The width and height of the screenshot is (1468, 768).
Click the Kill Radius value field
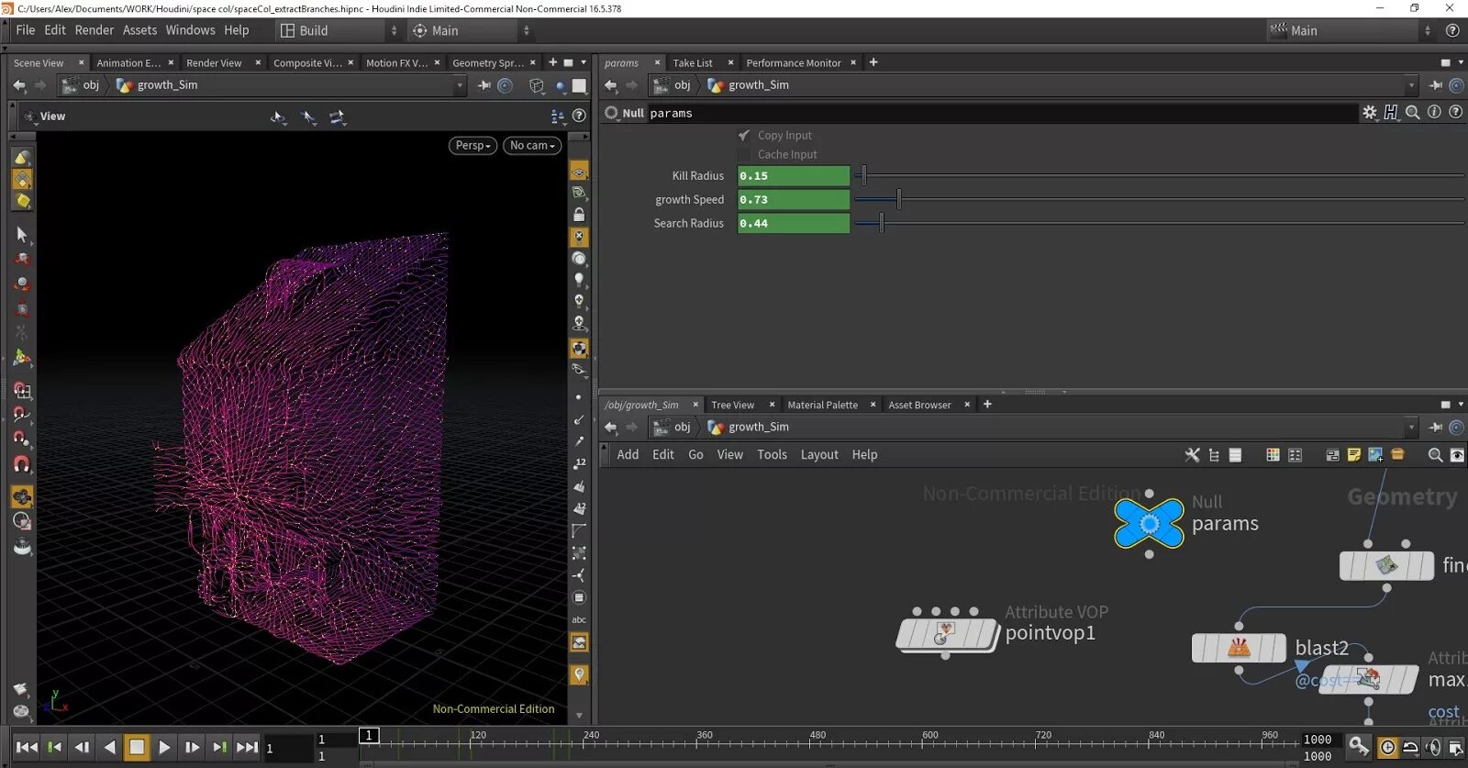click(793, 176)
